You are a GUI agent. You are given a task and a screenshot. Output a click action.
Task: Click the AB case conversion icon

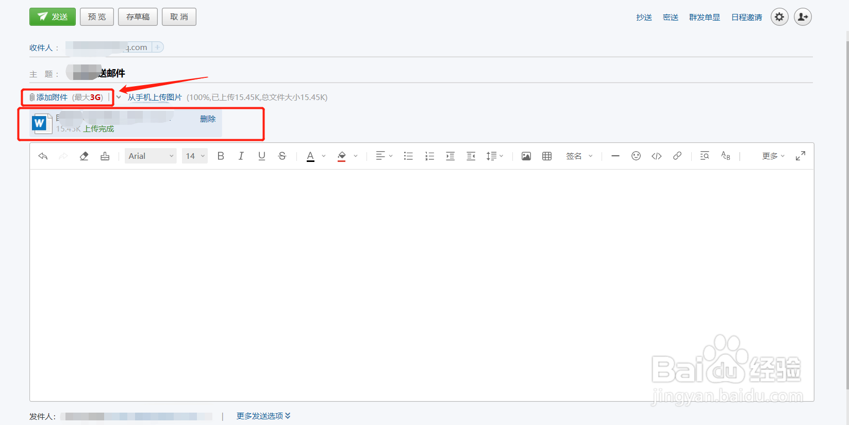(725, 156)
